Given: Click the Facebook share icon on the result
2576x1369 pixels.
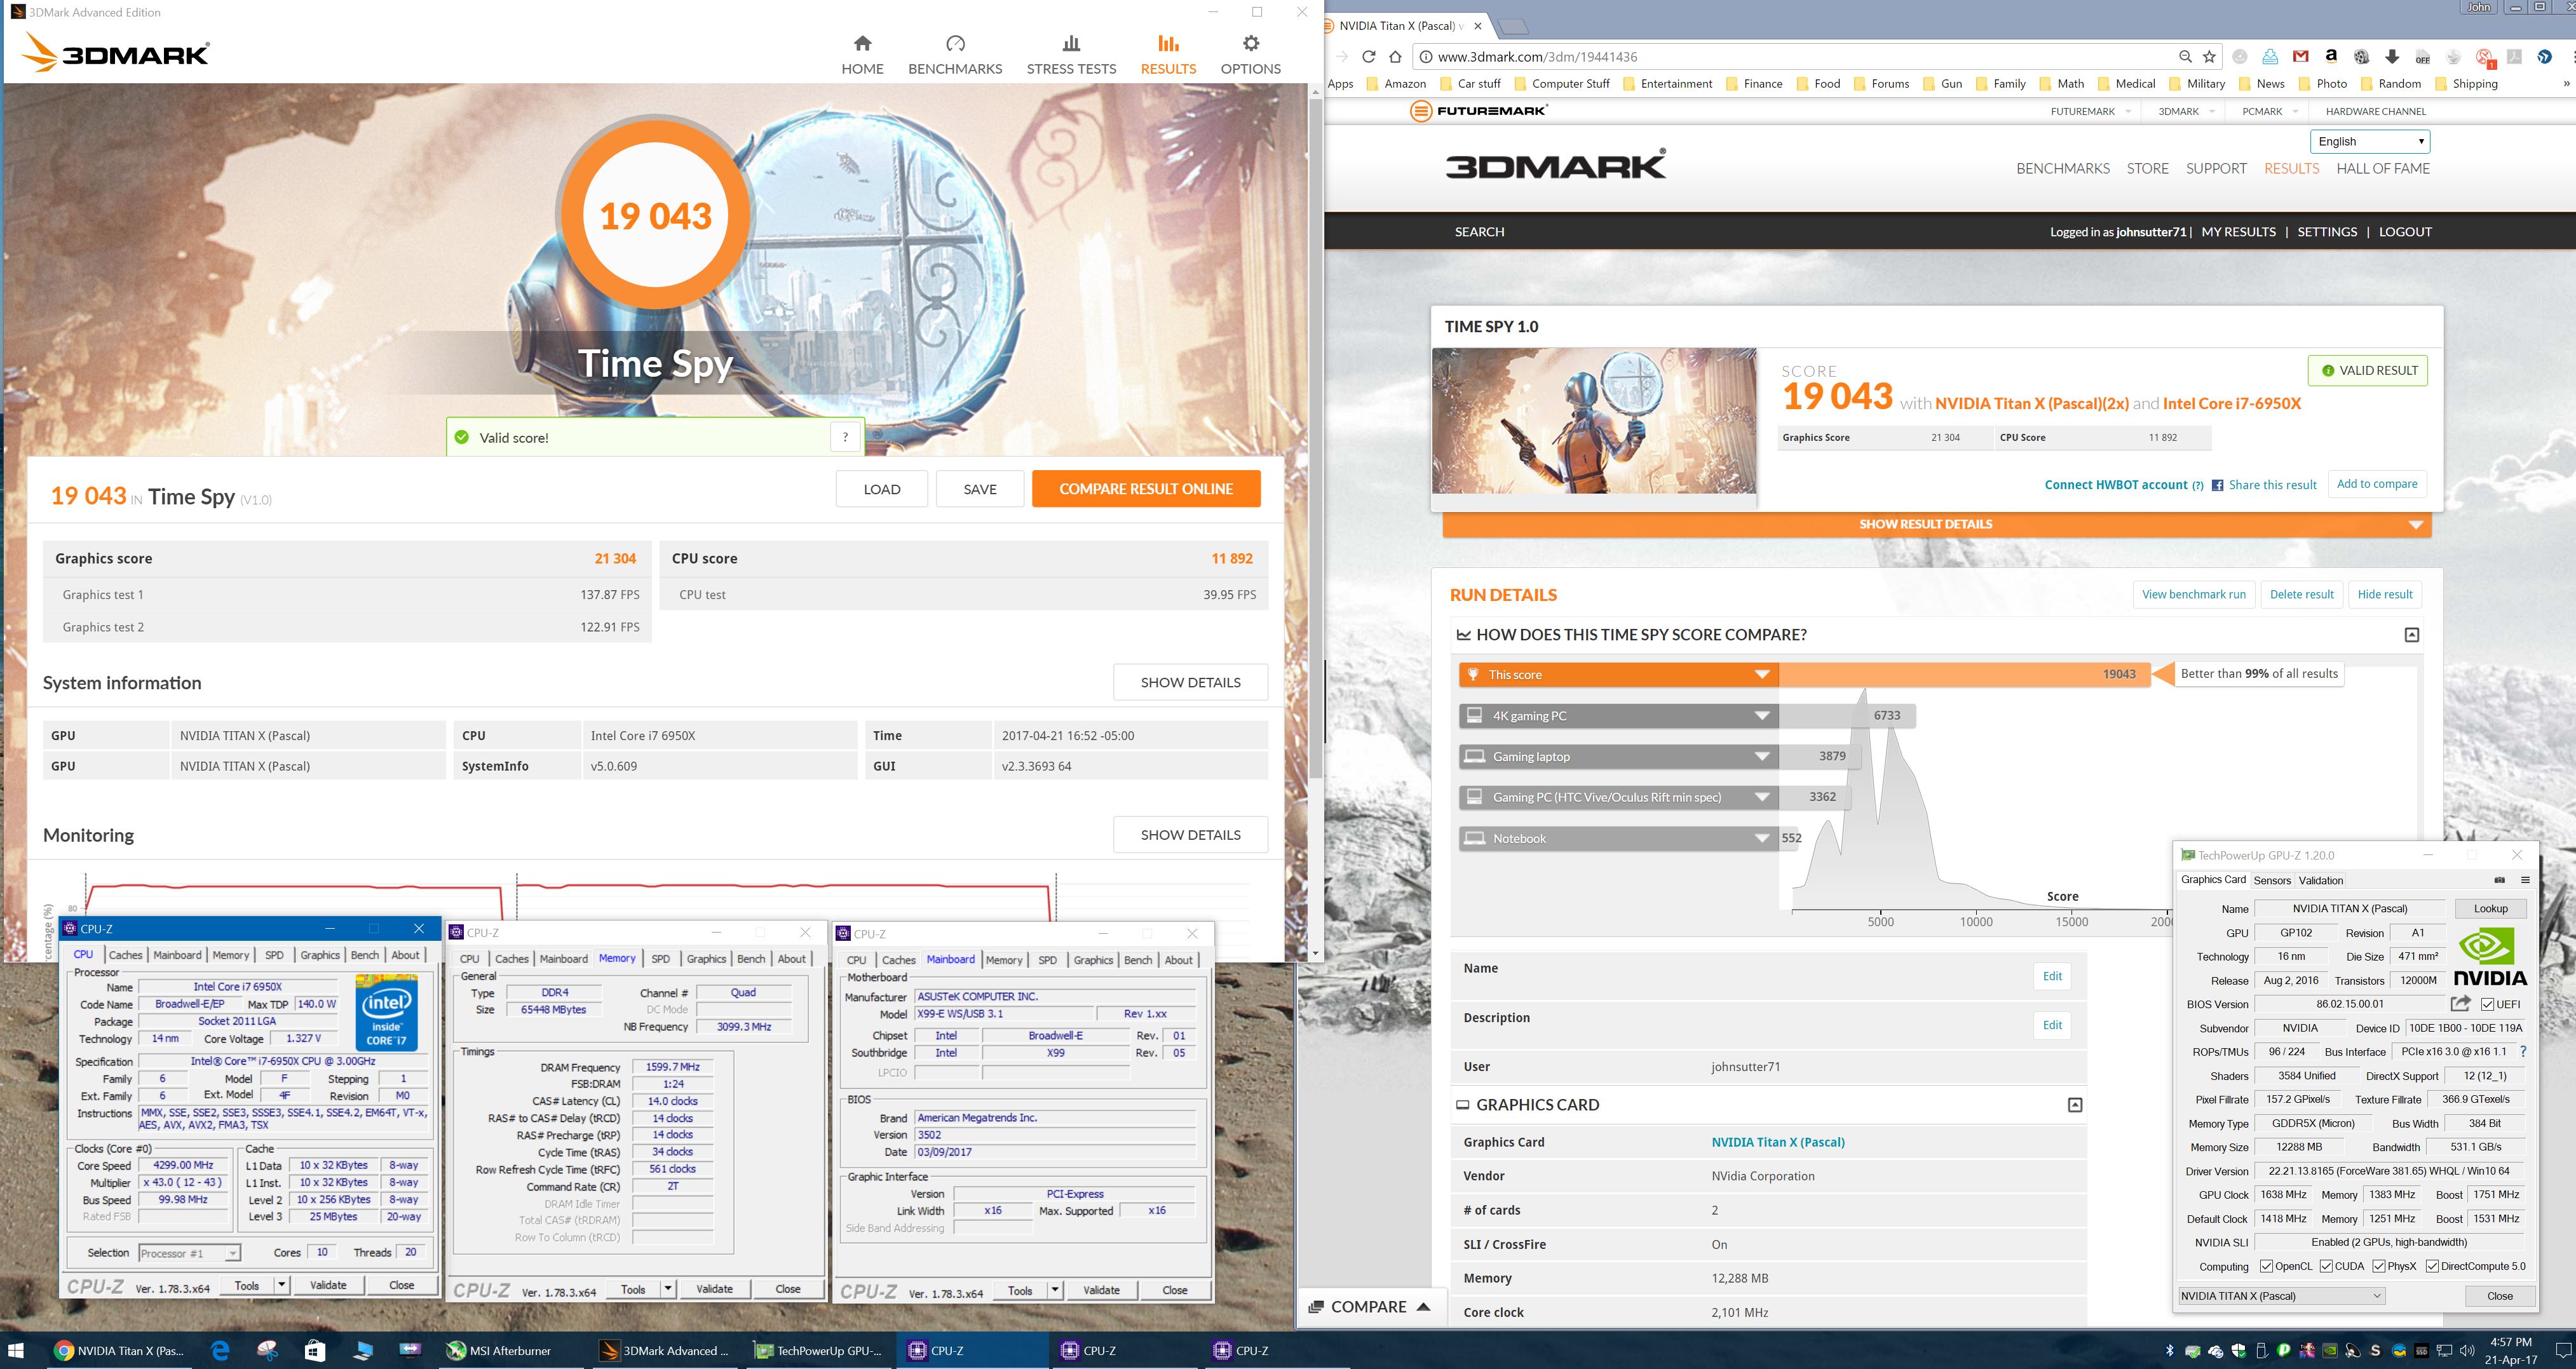Looking at the screenshot, I should point(2217,485).
